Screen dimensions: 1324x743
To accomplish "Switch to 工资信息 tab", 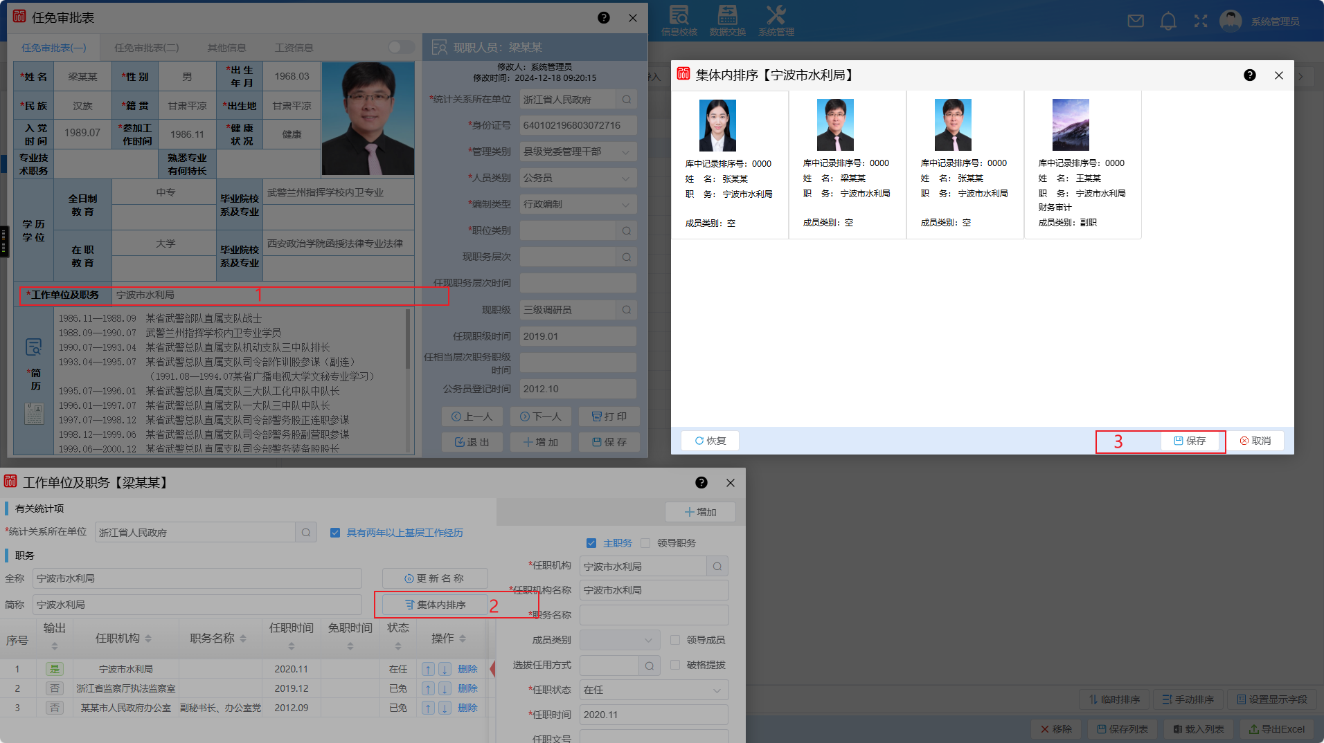I will click(x=294, y=48).
